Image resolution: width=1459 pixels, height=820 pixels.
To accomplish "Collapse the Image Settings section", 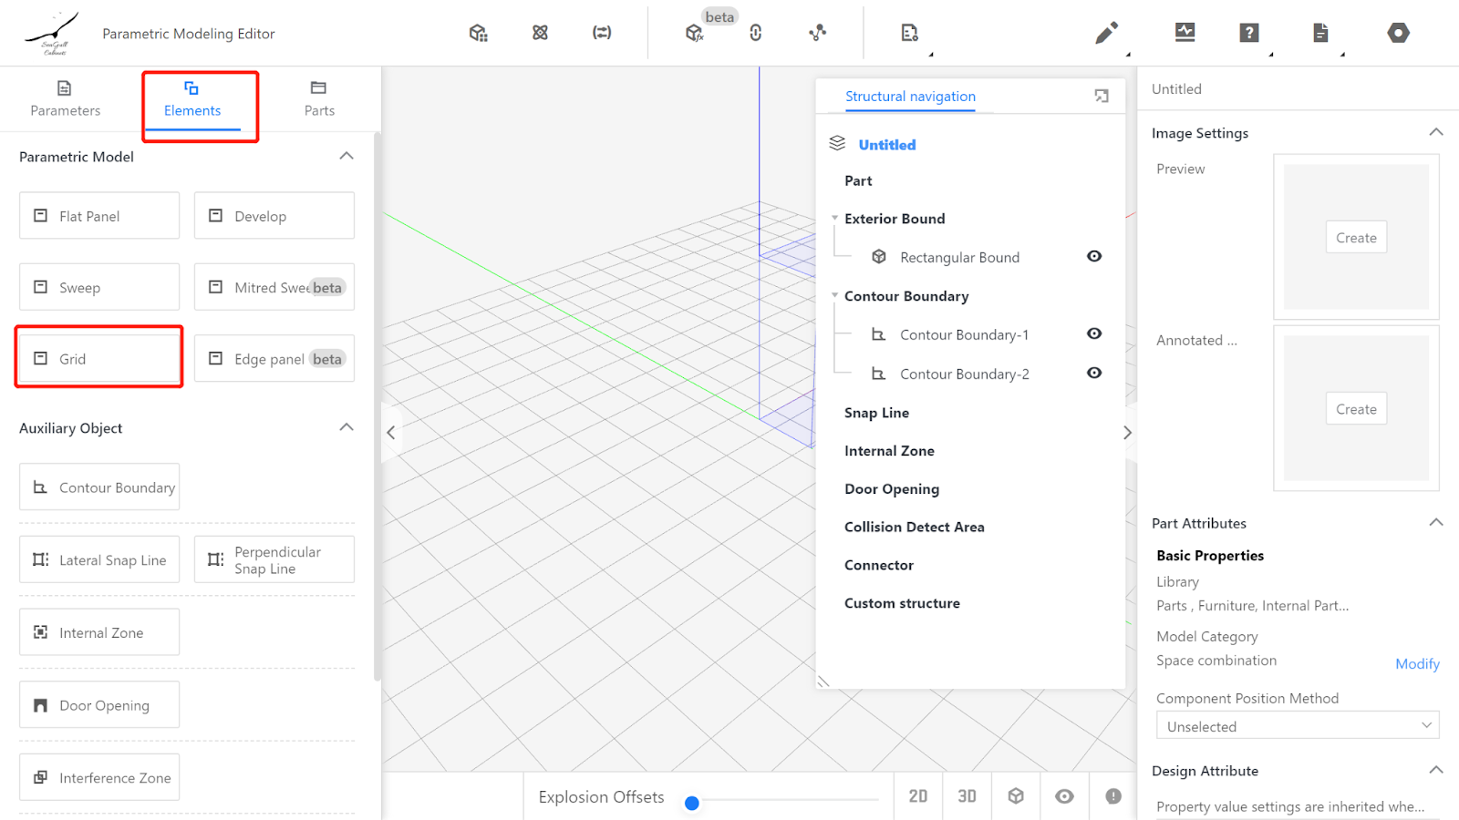I will pos(1435,133).
